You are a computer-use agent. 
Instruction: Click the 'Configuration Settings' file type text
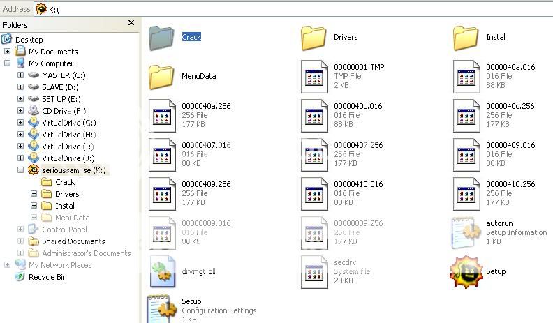pyautogui.click(x=219, y=310)
